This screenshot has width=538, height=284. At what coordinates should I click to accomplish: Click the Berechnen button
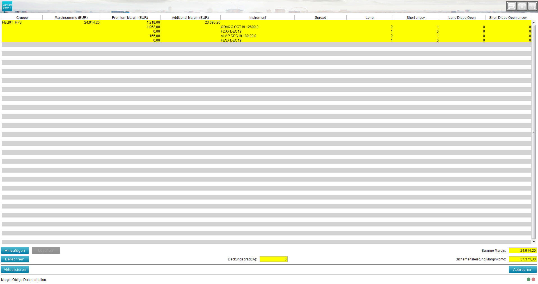[x=15, y=259]
